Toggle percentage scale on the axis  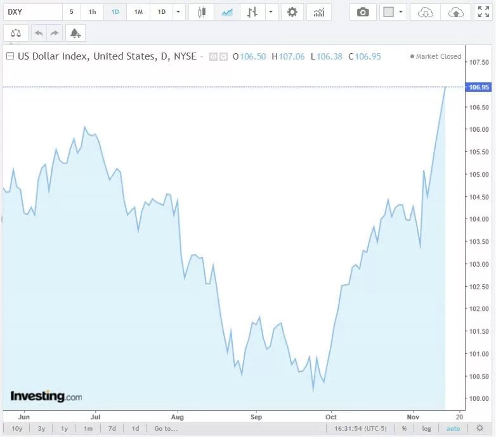[x=404, y=429]
